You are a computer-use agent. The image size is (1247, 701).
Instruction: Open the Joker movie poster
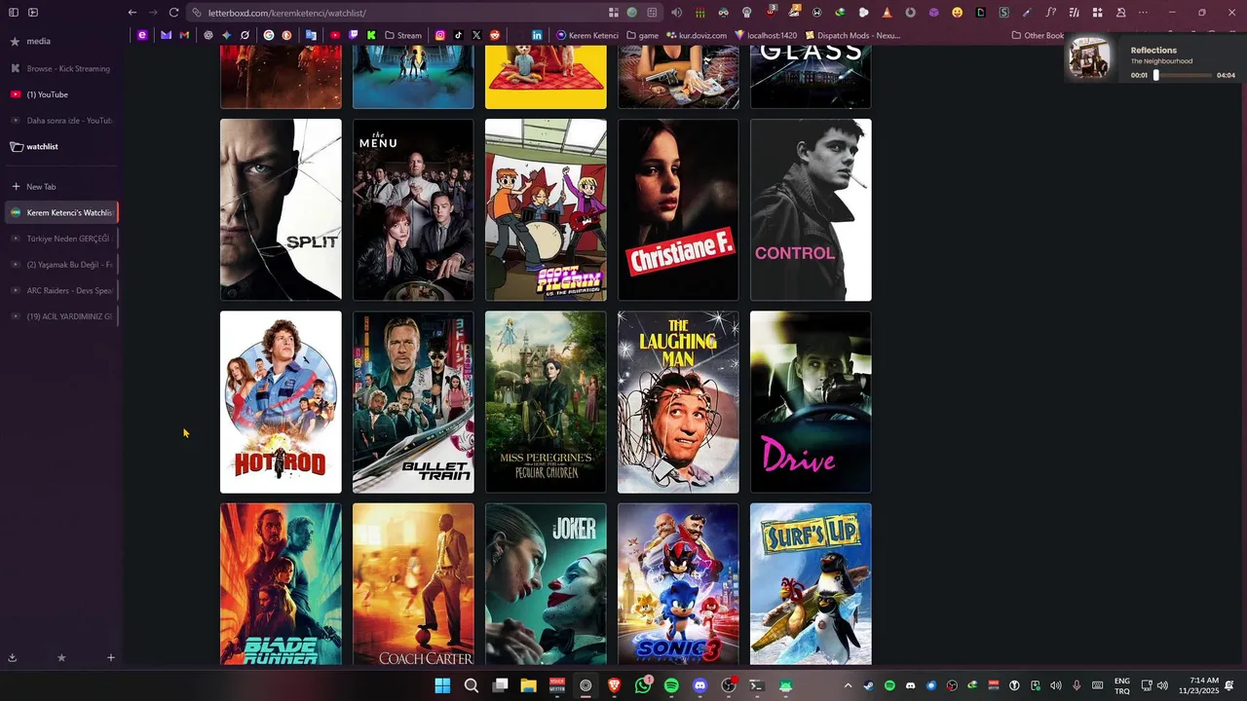point(546,584)
